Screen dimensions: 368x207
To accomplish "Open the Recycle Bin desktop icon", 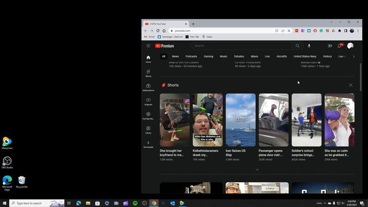I will 22,182.
